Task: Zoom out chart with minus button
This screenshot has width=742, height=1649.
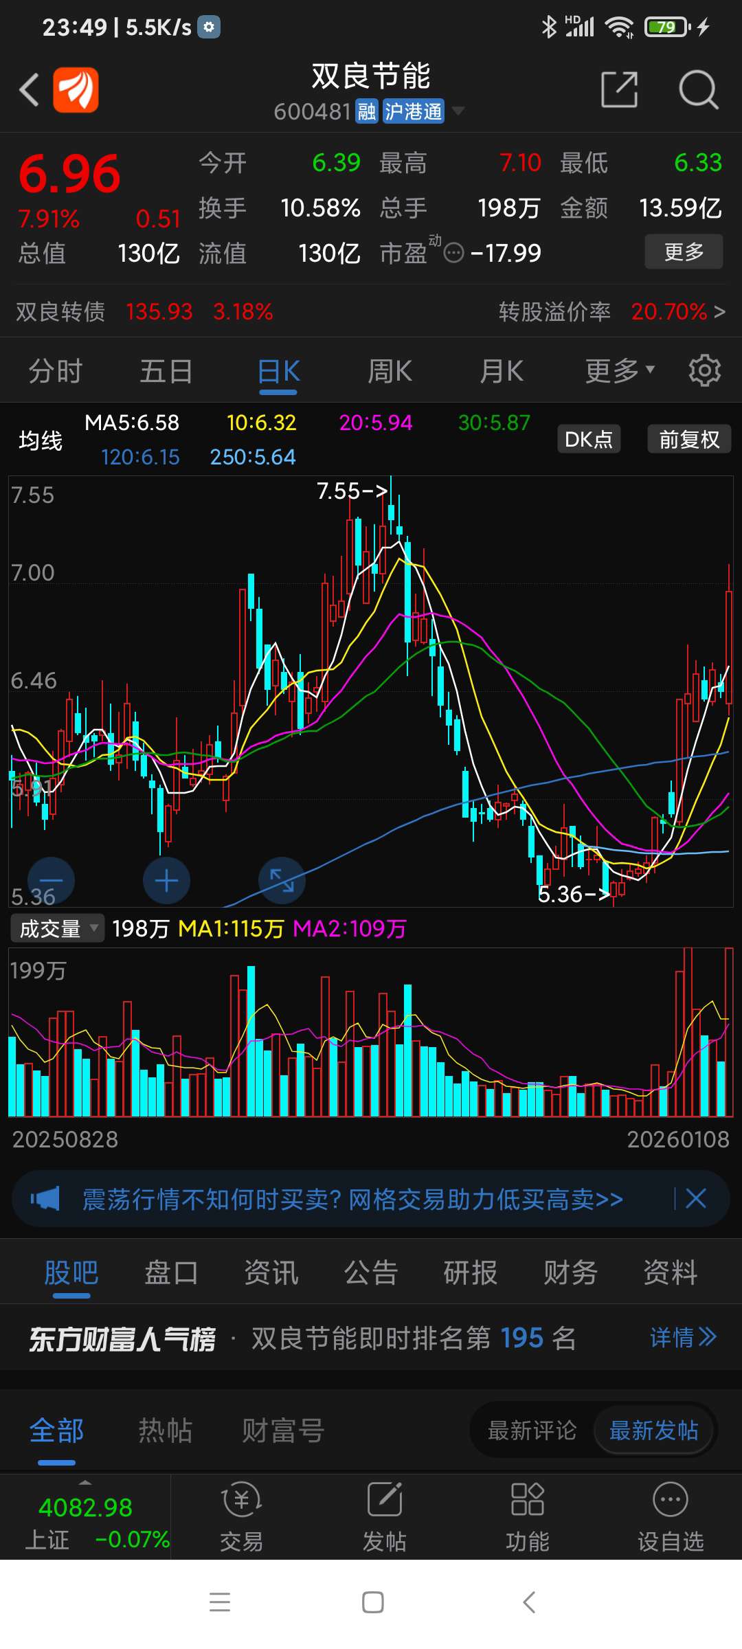Action: pos(51,880)
